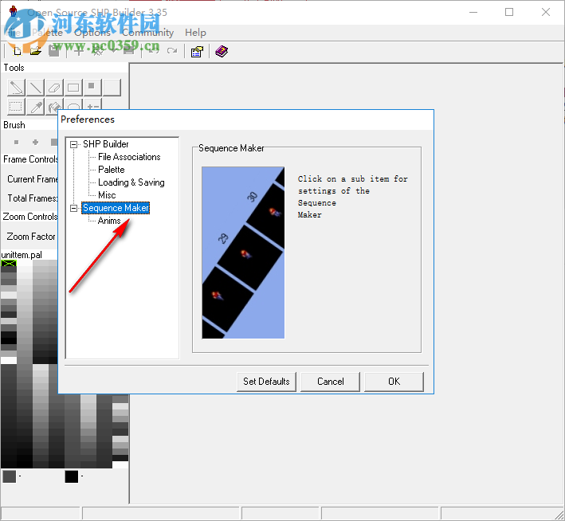Click Cancel in Preferences dialog
565x521 pixels.
(x=331, y=382)
